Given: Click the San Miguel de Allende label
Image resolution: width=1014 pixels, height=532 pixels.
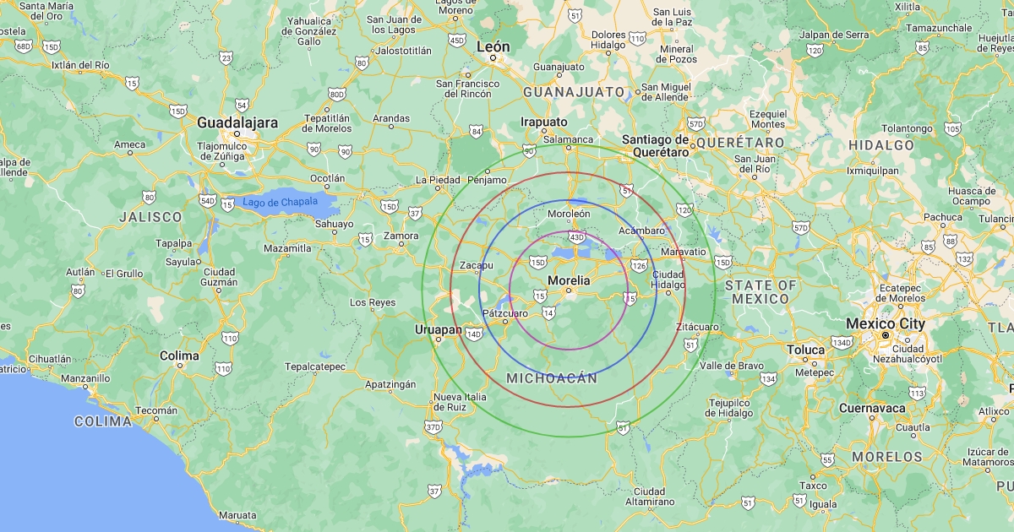Looking at the screenshot, I should pyautogui.click(x=666, y=93).
